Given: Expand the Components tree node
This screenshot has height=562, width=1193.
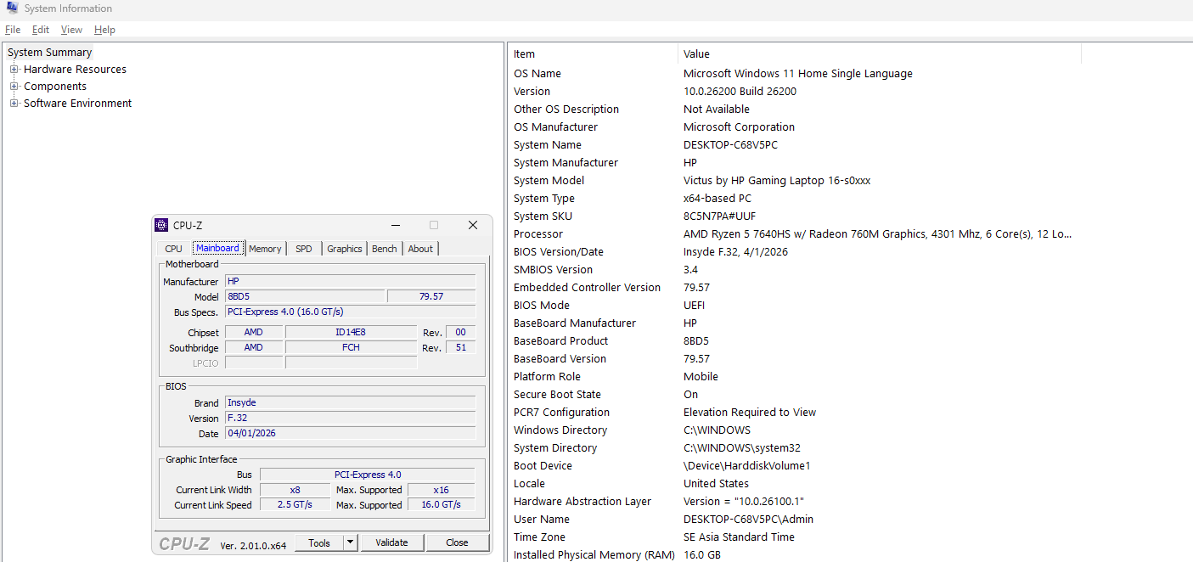Looking at the screenshot, I should tap(14, 87).
